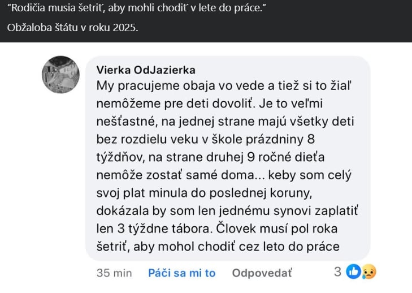Screen dimensions: 412x293
Task: Like the comment with "Páči sa mi to"
Action: 181,273
